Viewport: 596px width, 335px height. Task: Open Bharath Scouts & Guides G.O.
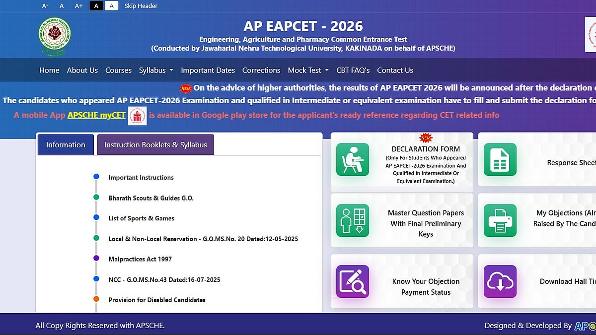(x=151, y=198)
